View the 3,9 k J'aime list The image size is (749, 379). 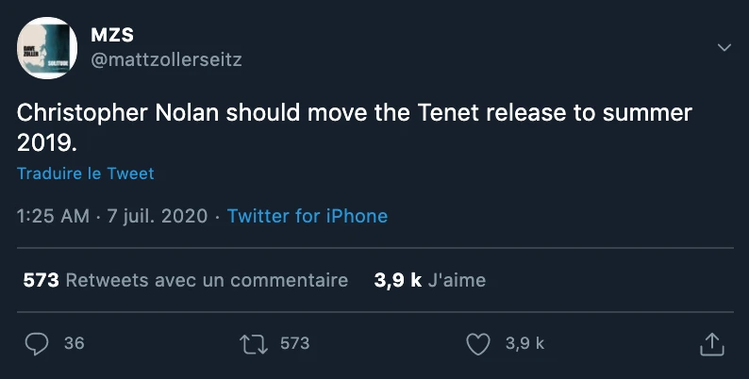pos(429,280)
